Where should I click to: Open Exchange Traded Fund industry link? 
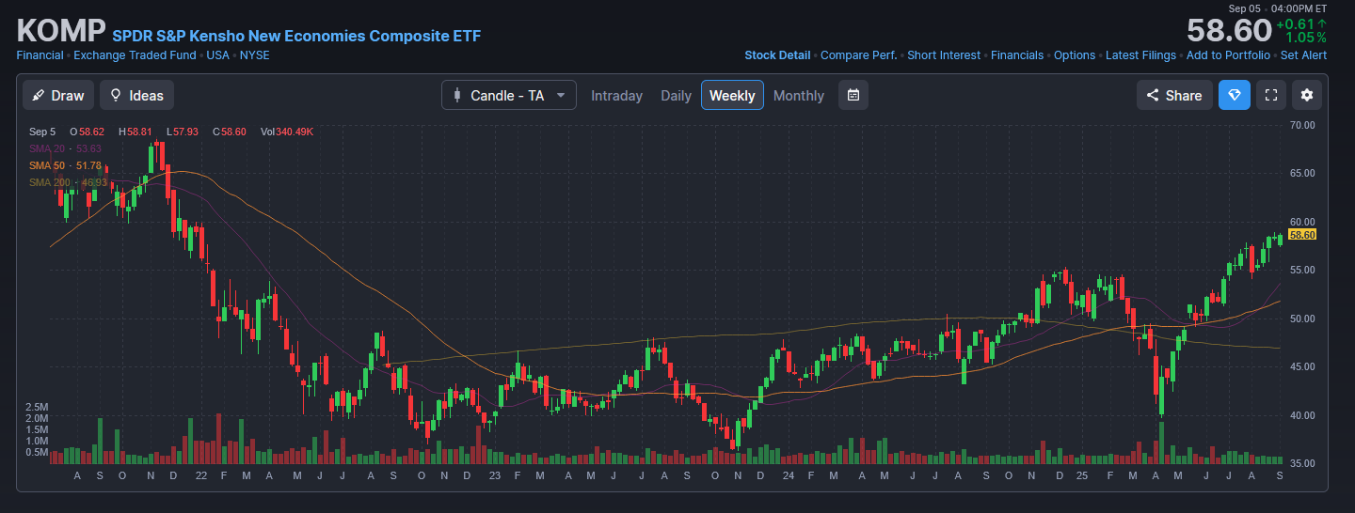pos(135,55)
